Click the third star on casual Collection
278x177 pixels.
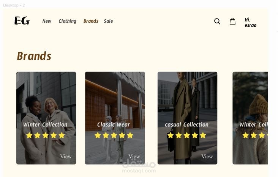point(187,135)
